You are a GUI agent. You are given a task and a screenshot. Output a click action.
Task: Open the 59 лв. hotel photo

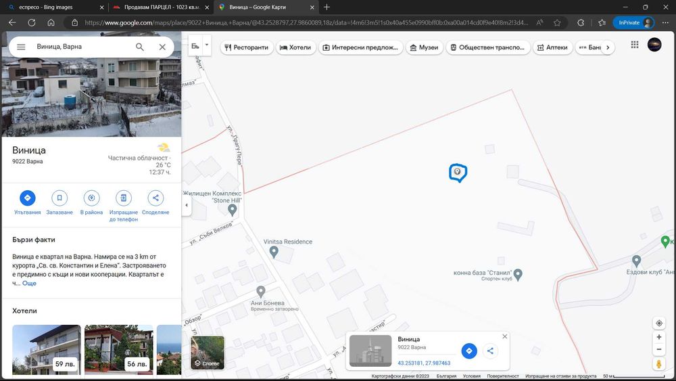pos(47,349)
